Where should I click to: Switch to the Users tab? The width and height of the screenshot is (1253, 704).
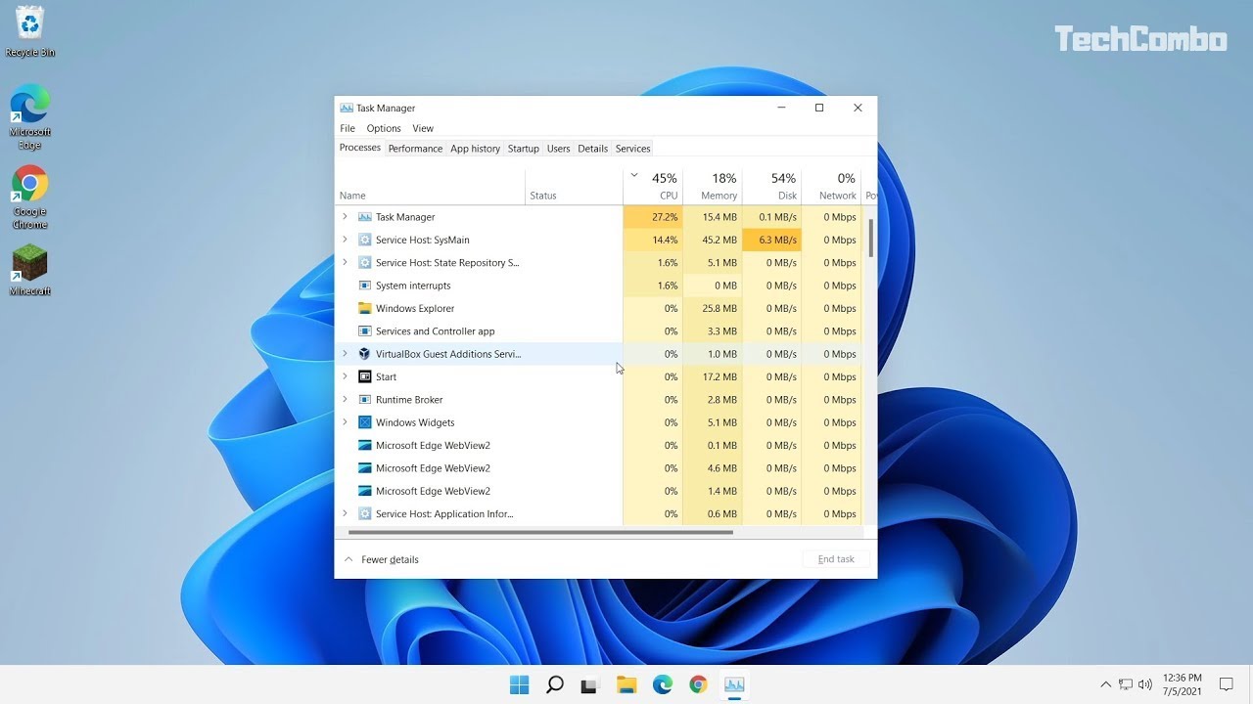[558, 149]
